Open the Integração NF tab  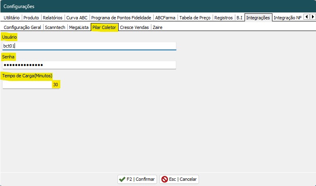click(x=287, y=18)
